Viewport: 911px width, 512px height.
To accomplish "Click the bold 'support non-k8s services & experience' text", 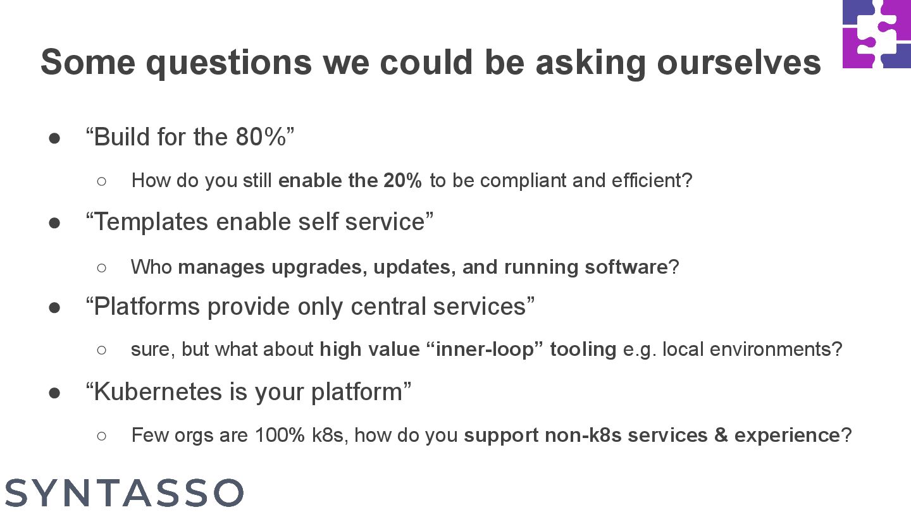I will point(652,436).
